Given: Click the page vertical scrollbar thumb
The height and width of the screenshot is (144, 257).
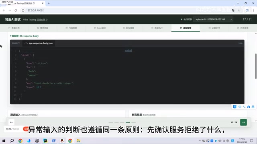Looking at the screenshot, I should tap(256, 66).
